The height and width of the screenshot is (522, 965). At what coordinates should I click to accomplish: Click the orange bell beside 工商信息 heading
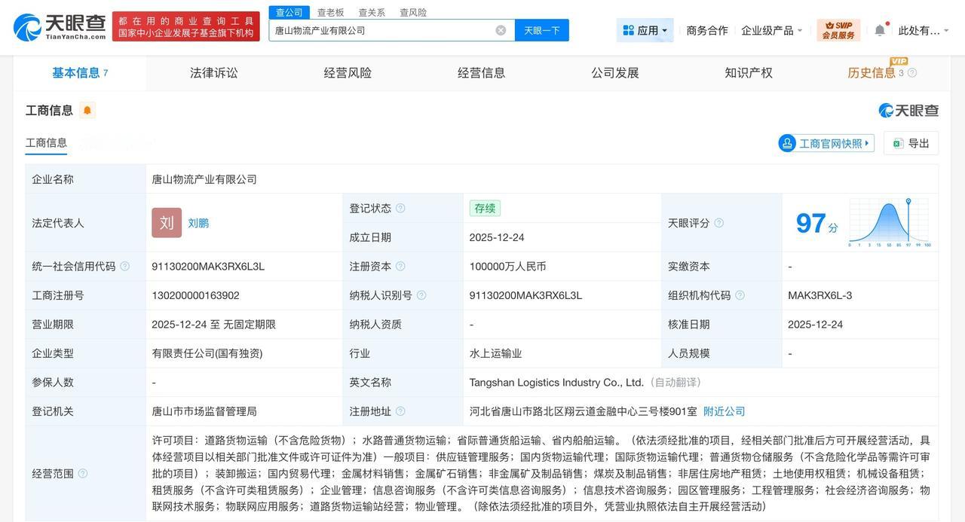coord(86,110)
